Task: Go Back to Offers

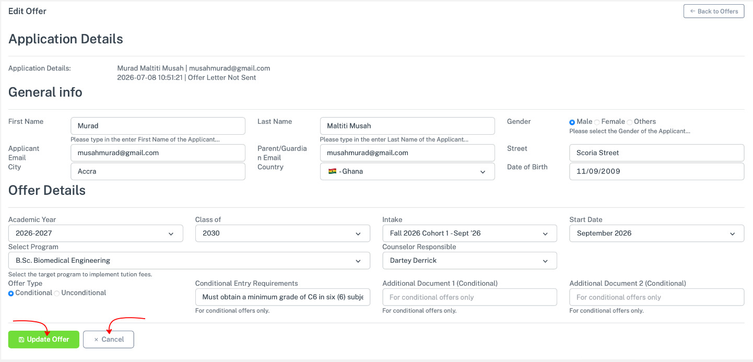Action: [714, 11]
